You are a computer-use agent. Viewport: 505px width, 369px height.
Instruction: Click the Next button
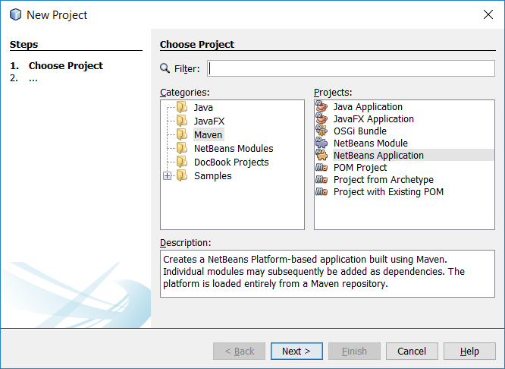point(296,351)
